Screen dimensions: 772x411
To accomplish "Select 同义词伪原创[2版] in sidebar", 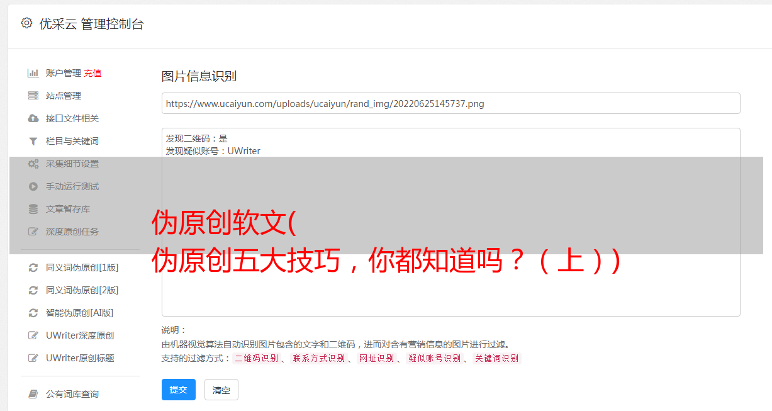I will pyautogui.click(x=82, y=290).
